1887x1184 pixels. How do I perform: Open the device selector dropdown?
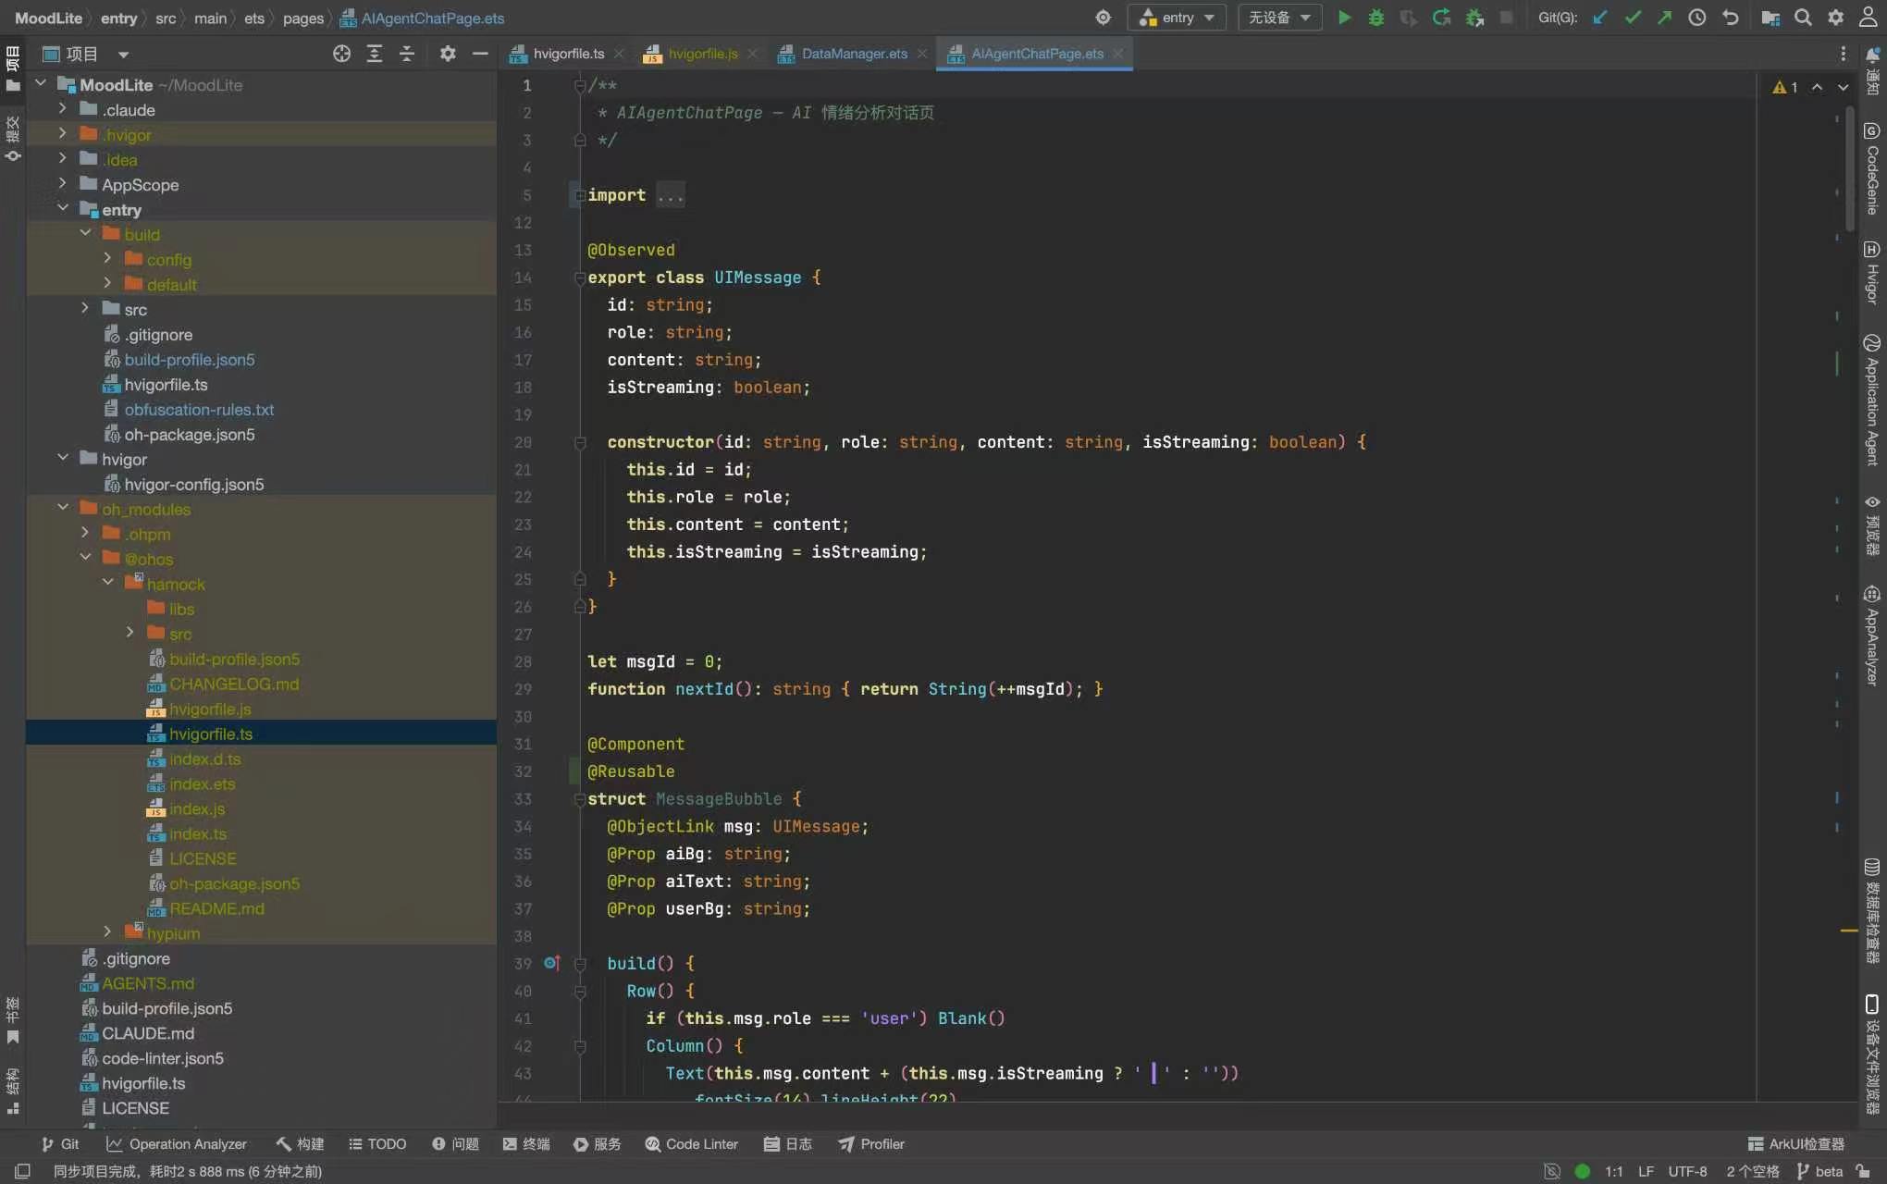click(x=1280, y=18)
